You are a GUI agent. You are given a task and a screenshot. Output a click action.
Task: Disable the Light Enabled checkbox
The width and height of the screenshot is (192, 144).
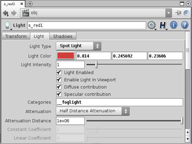click(x=59, y=73)
